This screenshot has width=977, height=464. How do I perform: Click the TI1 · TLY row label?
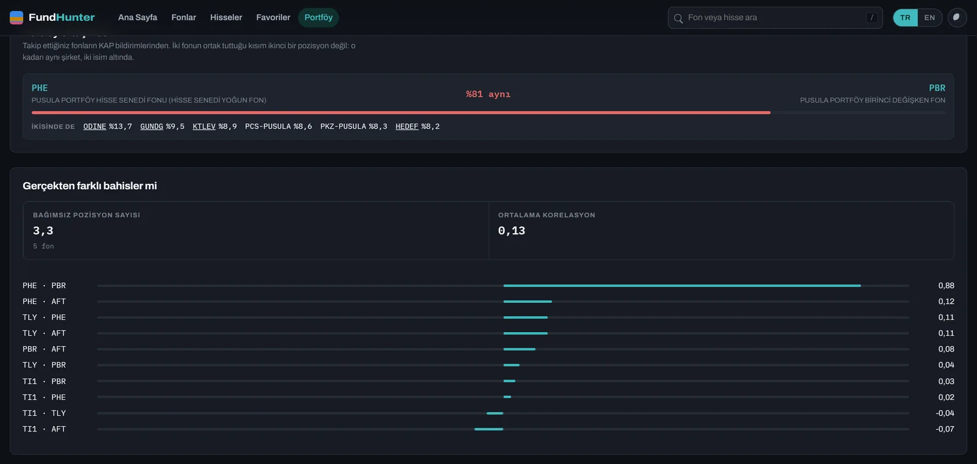44,413
